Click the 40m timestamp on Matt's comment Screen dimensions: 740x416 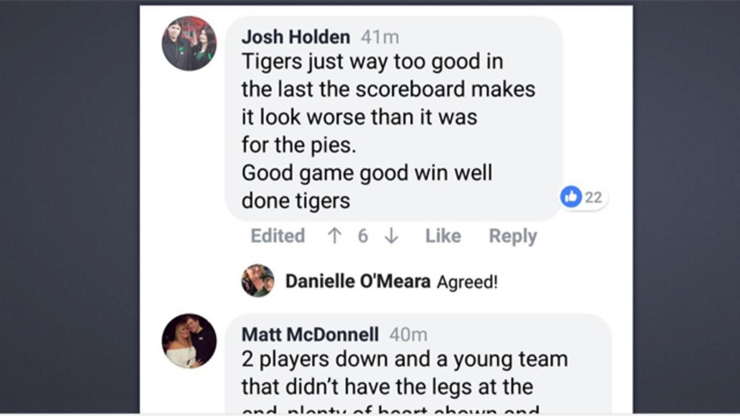coord(408,335)
